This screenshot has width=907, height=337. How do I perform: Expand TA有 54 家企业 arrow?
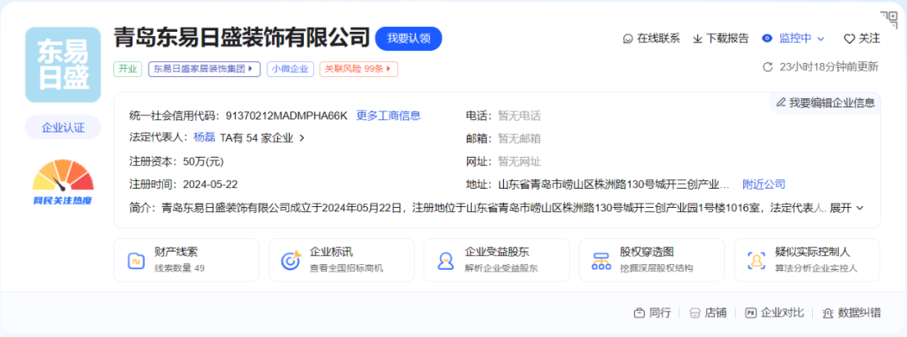pyautogui.click(x=301, y=138)
